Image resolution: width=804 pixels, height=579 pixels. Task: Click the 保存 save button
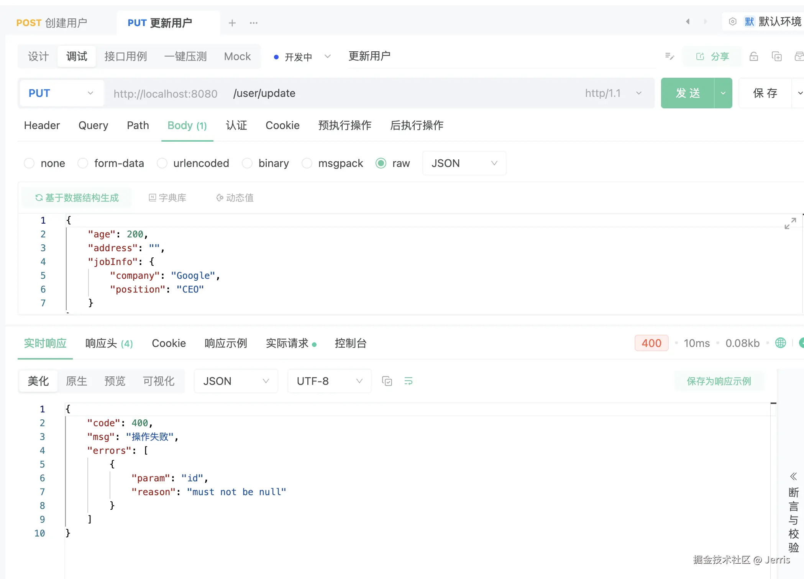[x=765, y=93]
